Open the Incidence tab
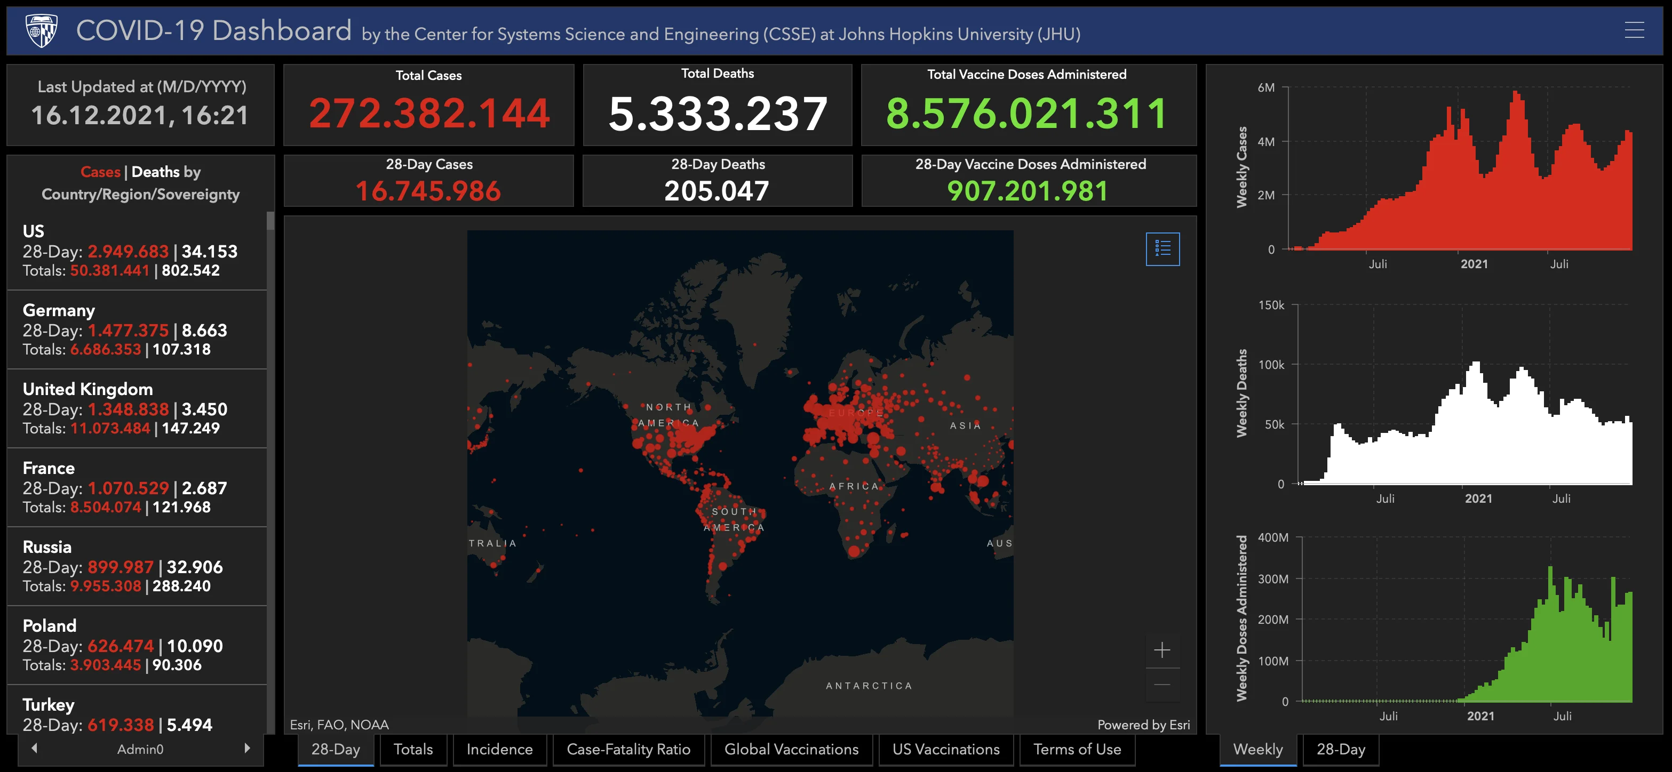The height and width of the screenshot is (772, 1672). pos(499,749)
